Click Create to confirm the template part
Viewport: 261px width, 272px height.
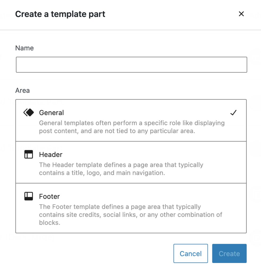229,253
